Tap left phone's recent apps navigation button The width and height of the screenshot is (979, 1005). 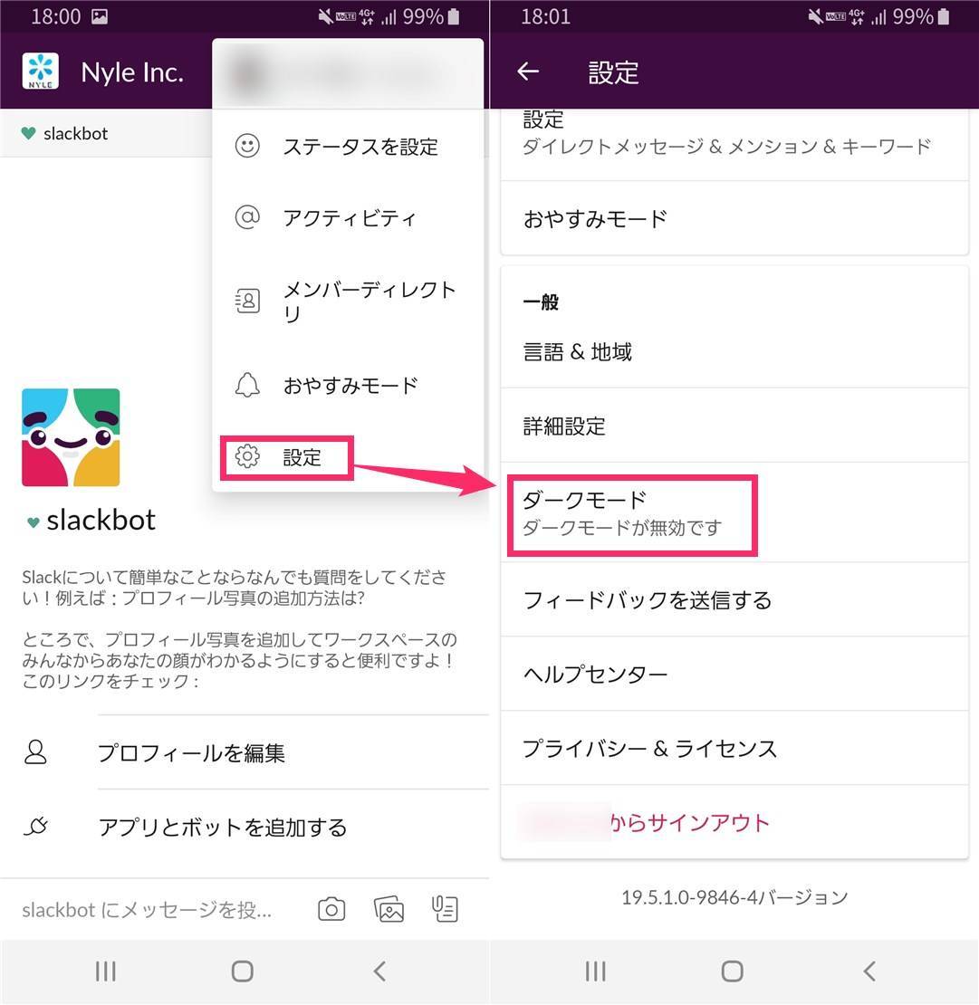pos(106,971)
